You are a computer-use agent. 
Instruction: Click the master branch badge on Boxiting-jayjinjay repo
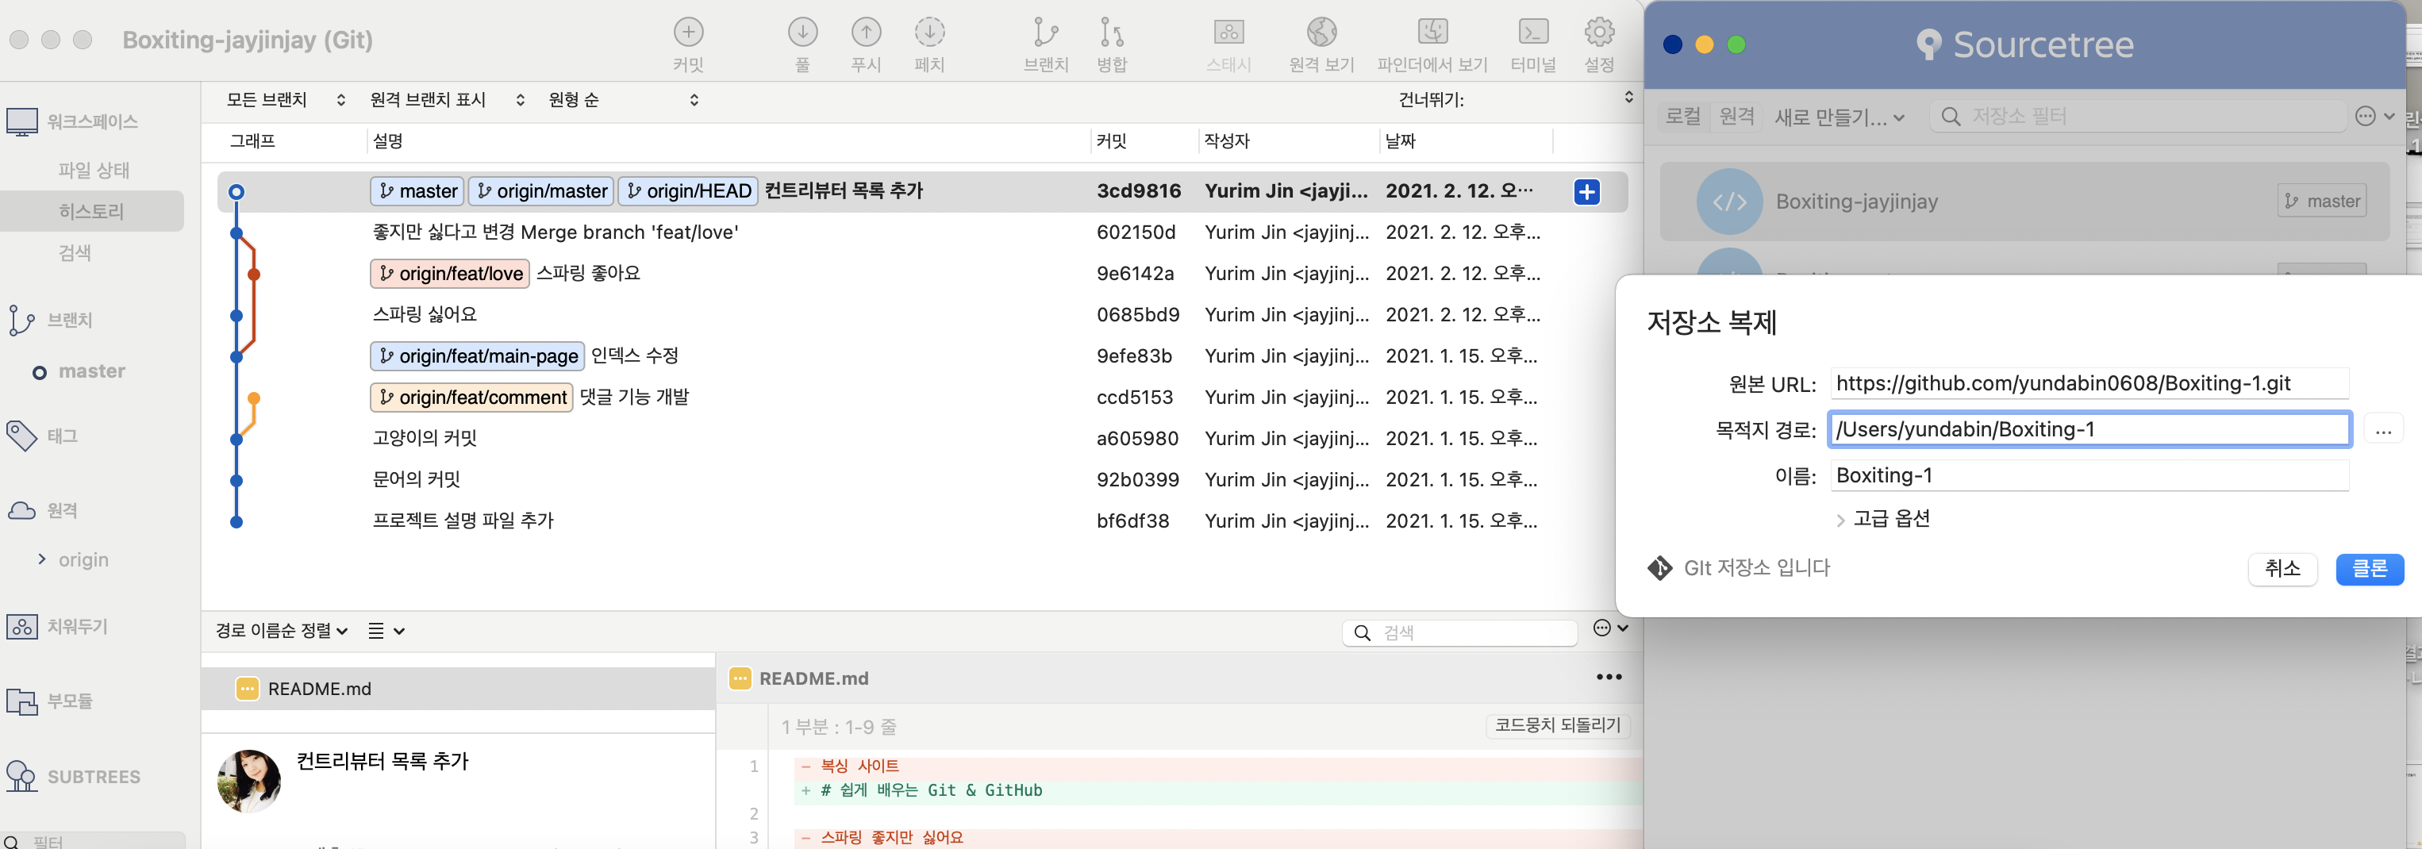pyautogui.click(x=2321, y=202)
